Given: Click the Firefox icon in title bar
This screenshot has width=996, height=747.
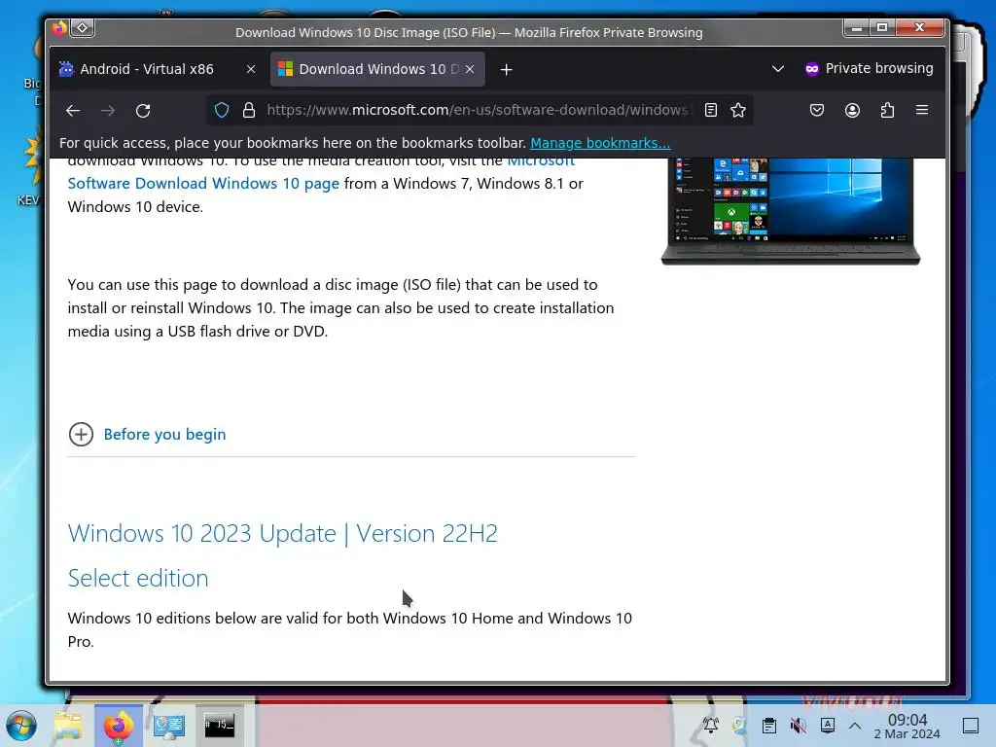Looking at the screenshot, I should [59, 28].
